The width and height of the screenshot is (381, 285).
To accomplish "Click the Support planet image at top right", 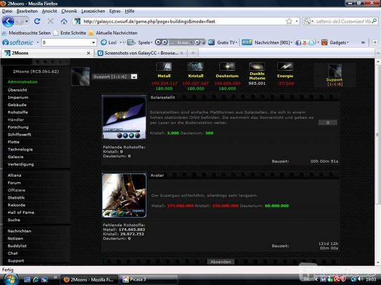I will (335, 71).
